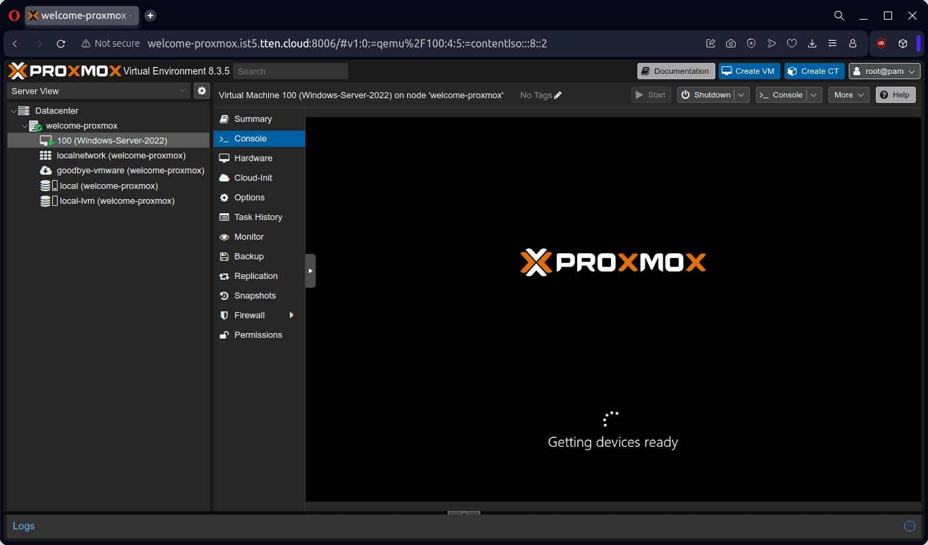This screenshot has width=928, height=545.
Task: Click the log panel splitter handle
Action: (x=464, y=513)
